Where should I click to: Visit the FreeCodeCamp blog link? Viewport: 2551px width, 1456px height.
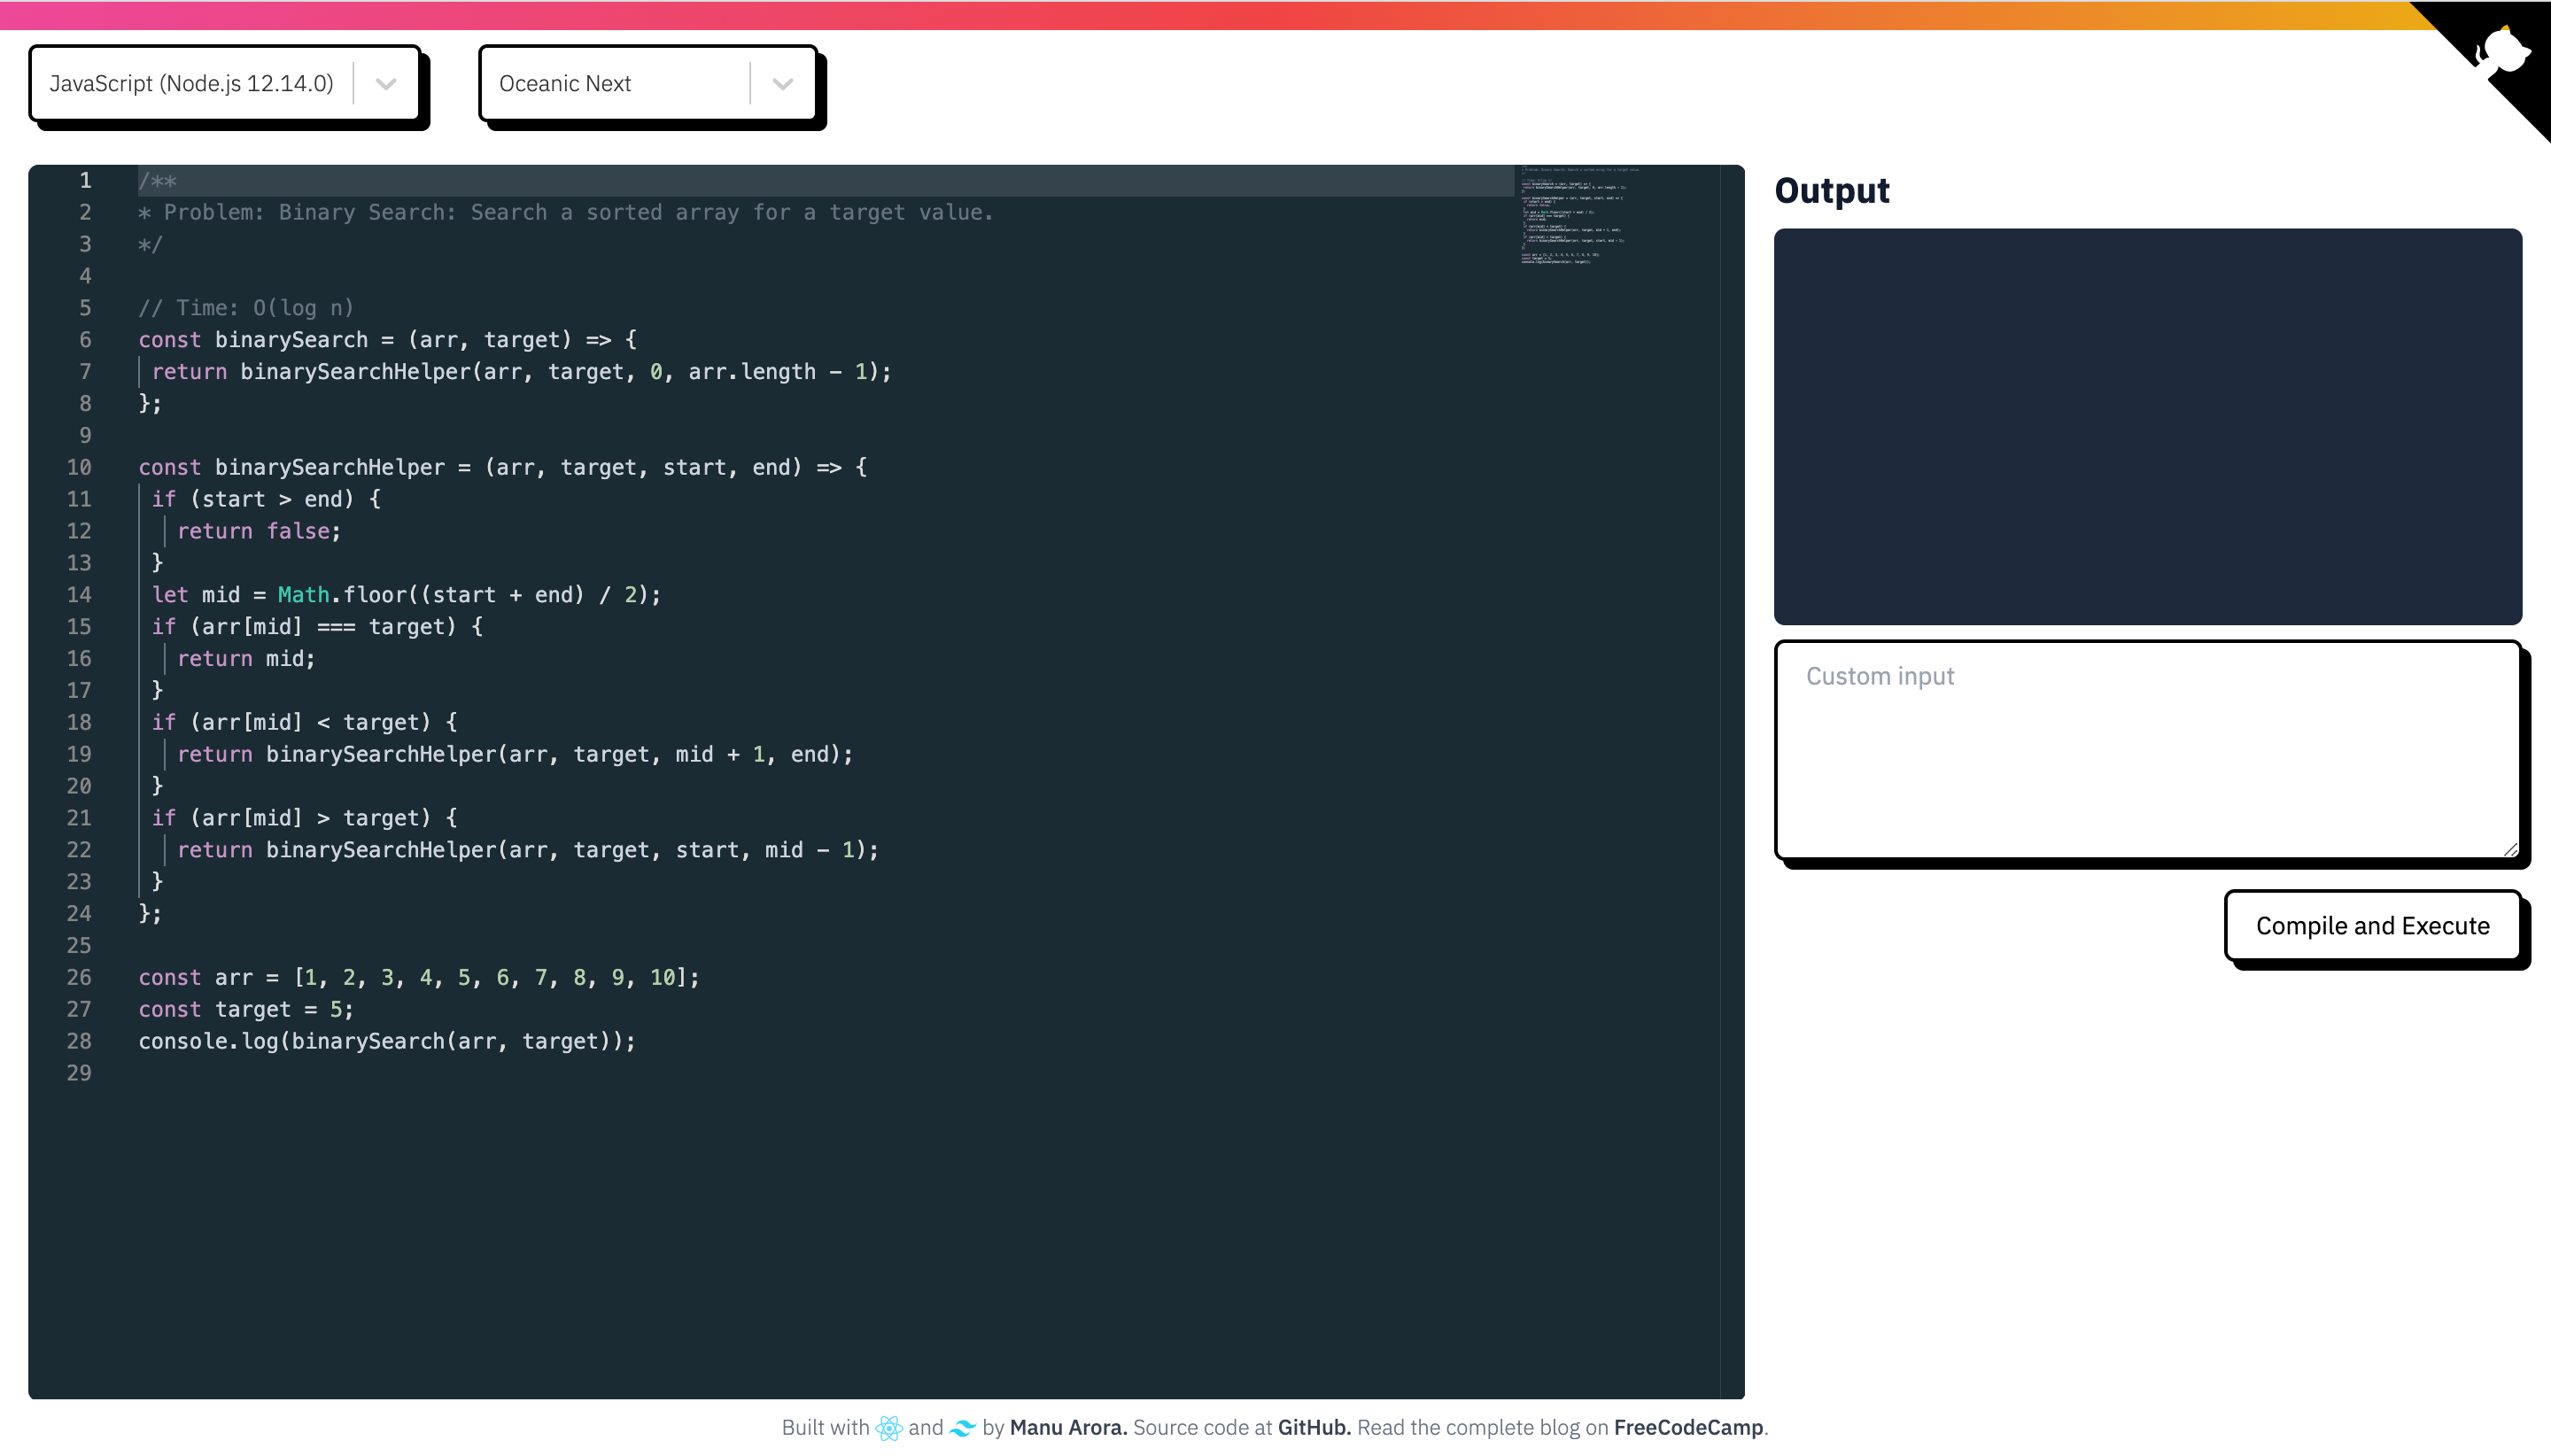1688,1428
